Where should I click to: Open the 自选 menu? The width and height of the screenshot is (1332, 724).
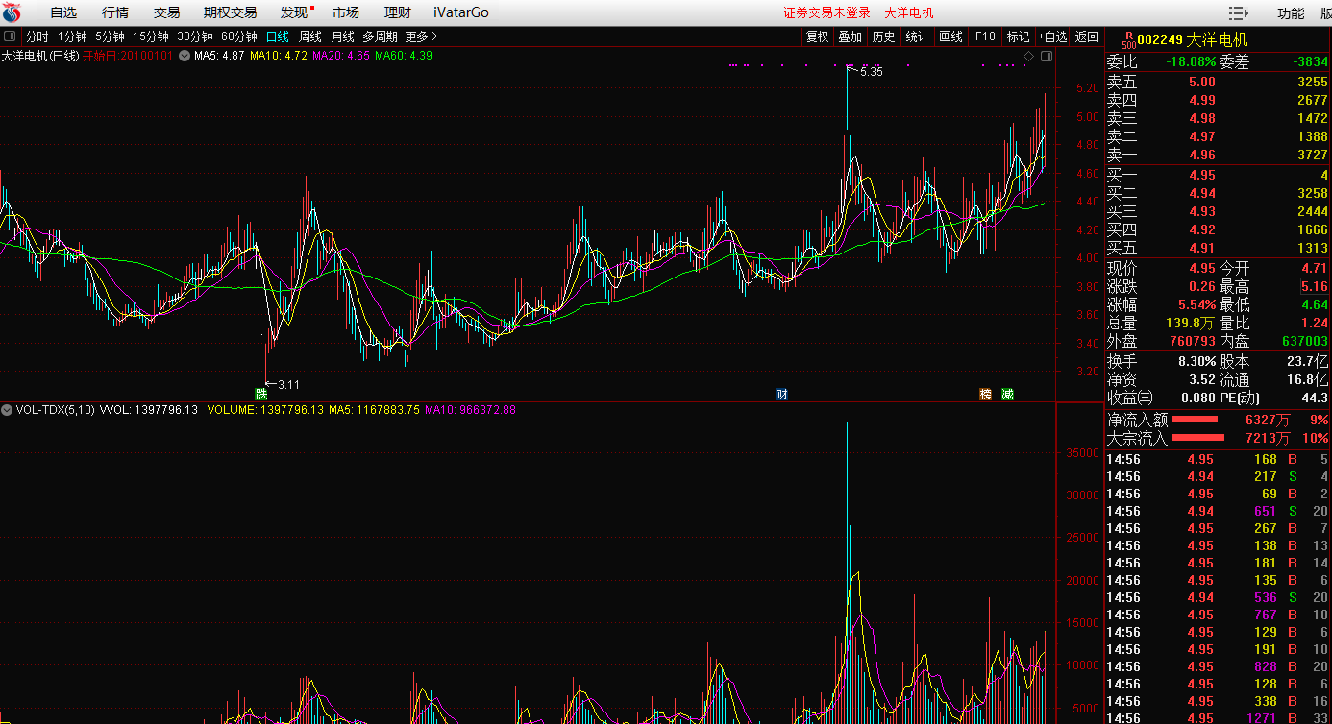point(63,12)
